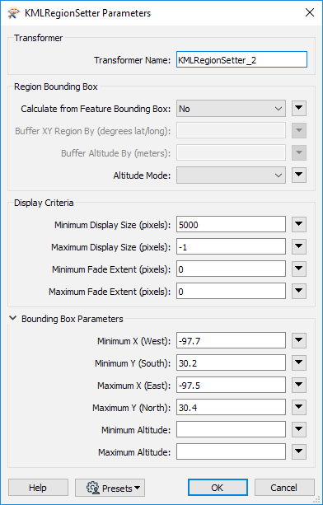Image resolution: width=323 pixels, height=505 pixels.
Task: Collapse the Bounding Box Parameters section
Action: (12, 319)
